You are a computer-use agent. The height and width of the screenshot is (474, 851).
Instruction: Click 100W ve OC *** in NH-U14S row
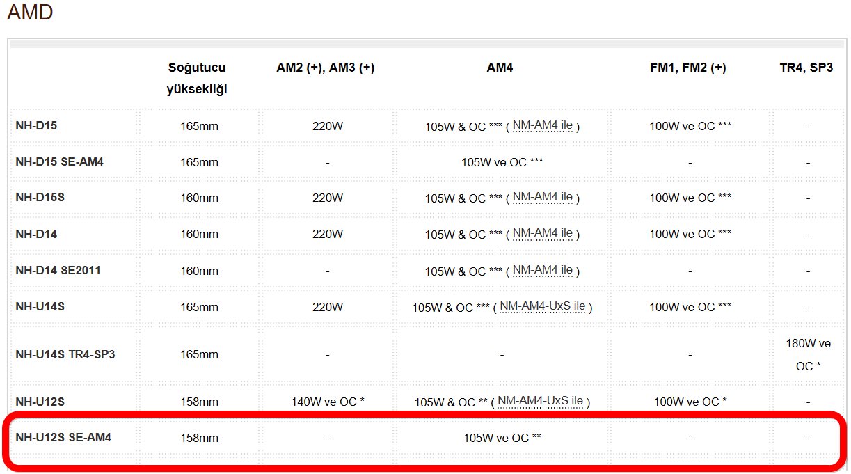pyautogui.click(x=690, y=307)
